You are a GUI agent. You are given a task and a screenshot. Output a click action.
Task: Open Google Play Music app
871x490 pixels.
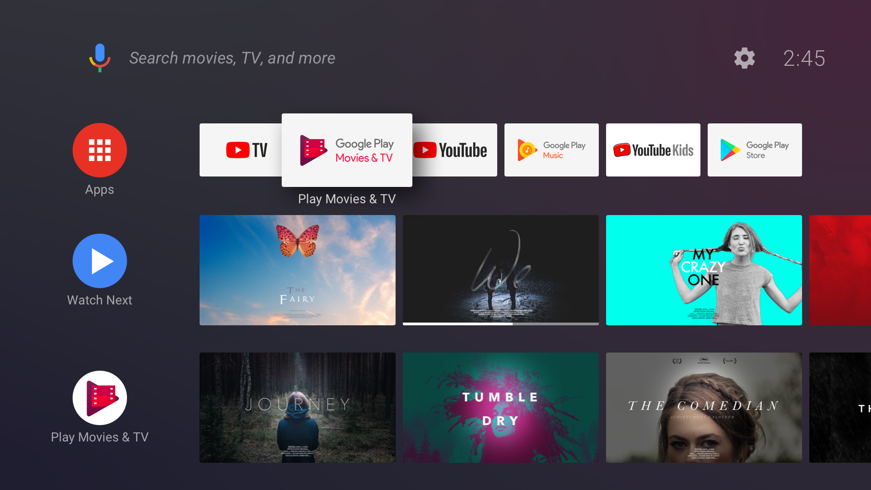click(x=552, y=150)
